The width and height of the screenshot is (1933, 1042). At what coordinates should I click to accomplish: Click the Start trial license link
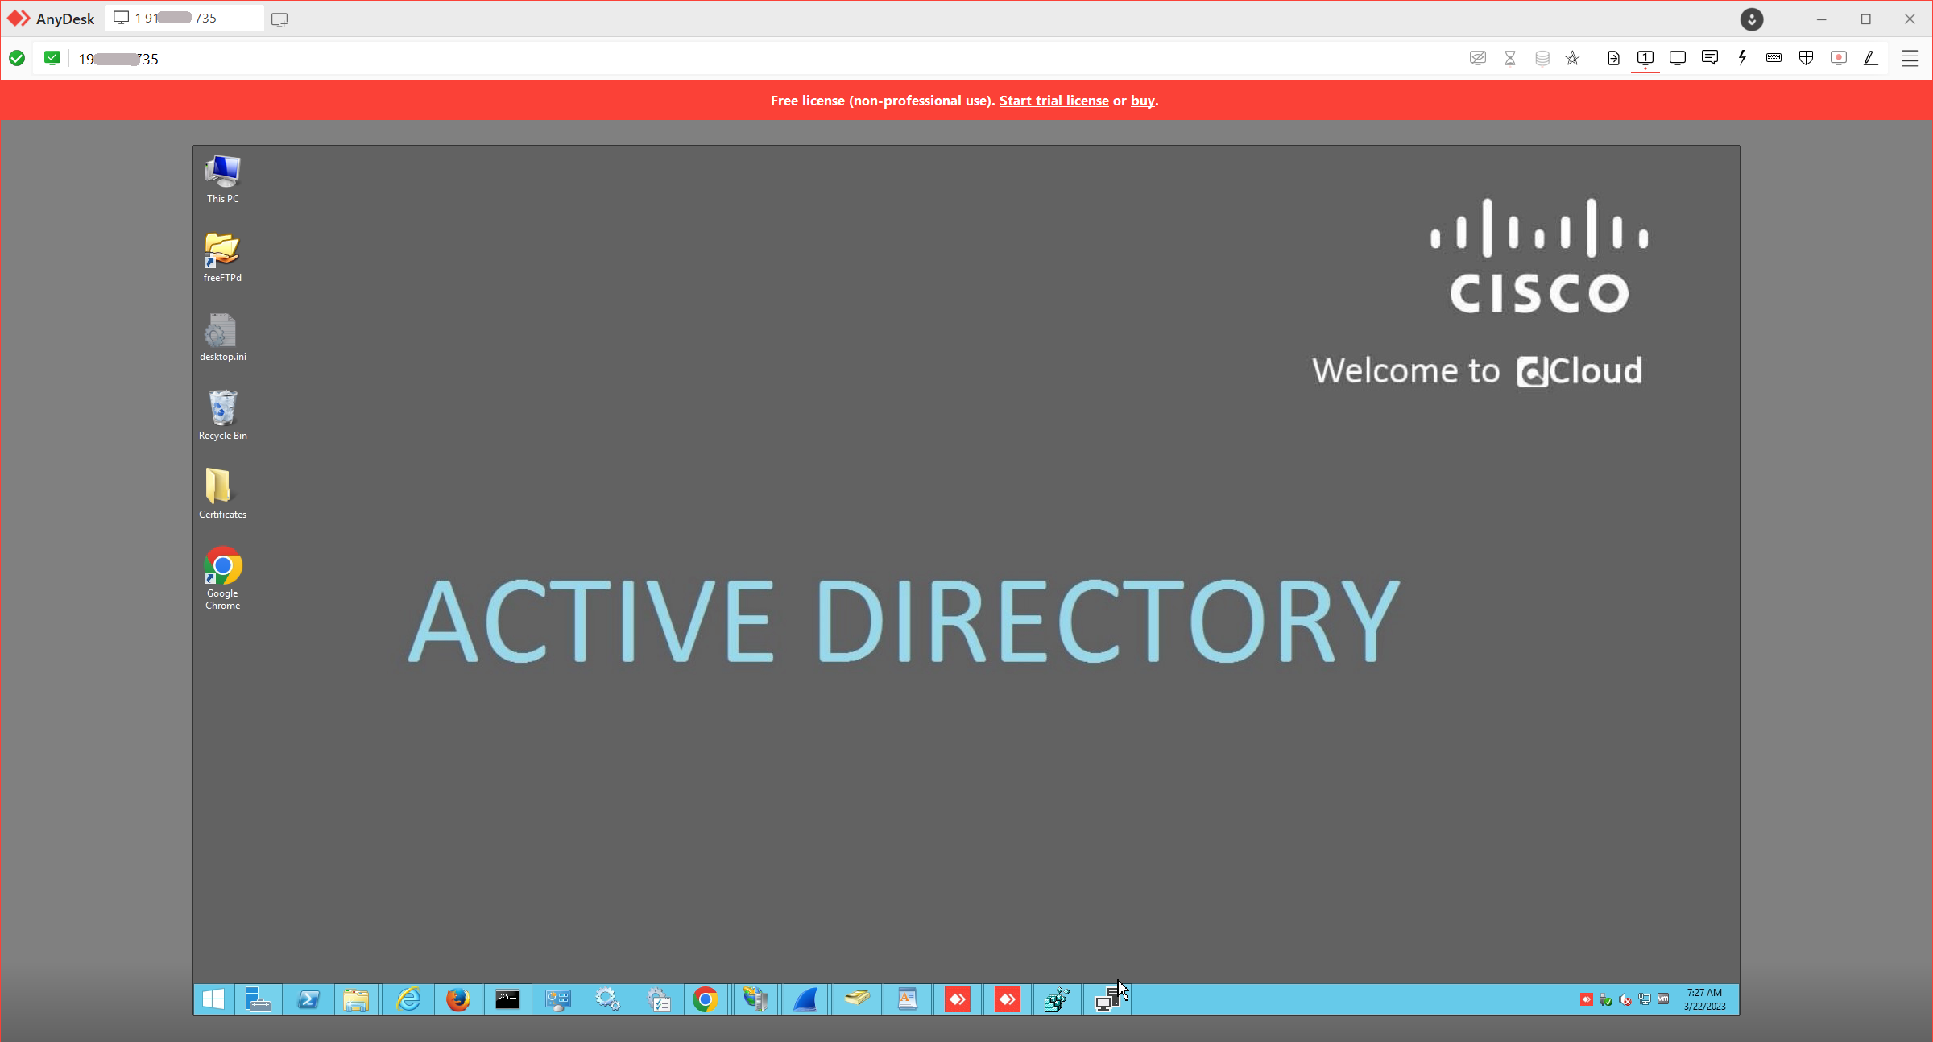coord(1053,101)
